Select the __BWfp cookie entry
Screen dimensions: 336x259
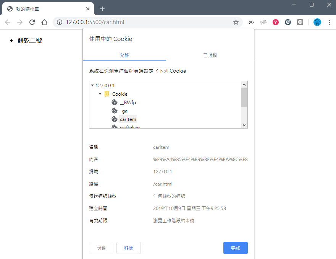(128, 102)
